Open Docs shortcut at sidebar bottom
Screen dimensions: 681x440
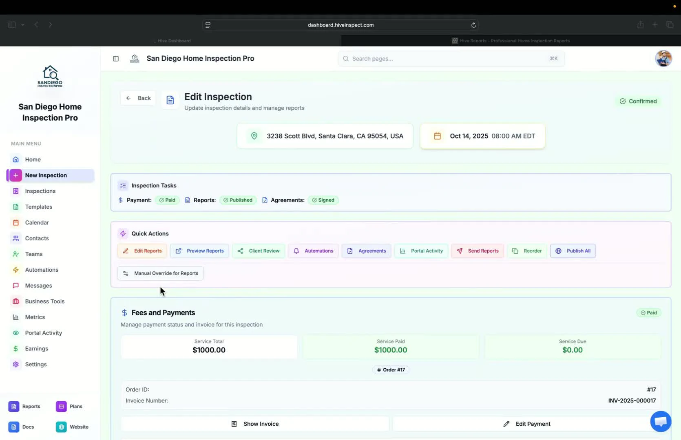[x=21, y=427]
